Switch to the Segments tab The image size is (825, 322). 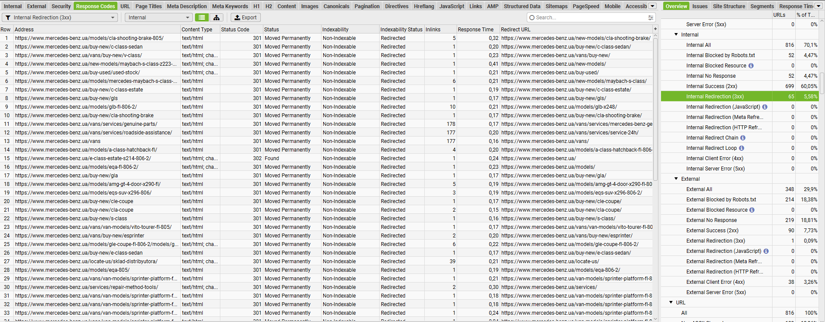click(x=762, y=6)
